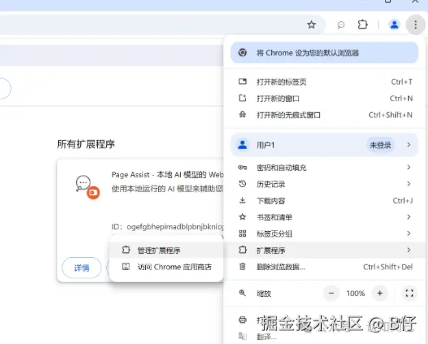The width and height of the screenshot is (428, 344).
Task: Toggle fullscreen mode icon beside zoom
Action: point(410,293)
